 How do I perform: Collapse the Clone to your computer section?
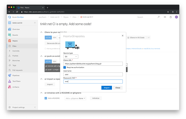(x=41, y=32)
